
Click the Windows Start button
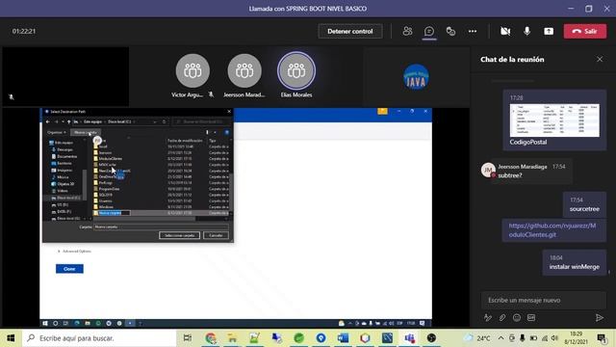point(11,338)
